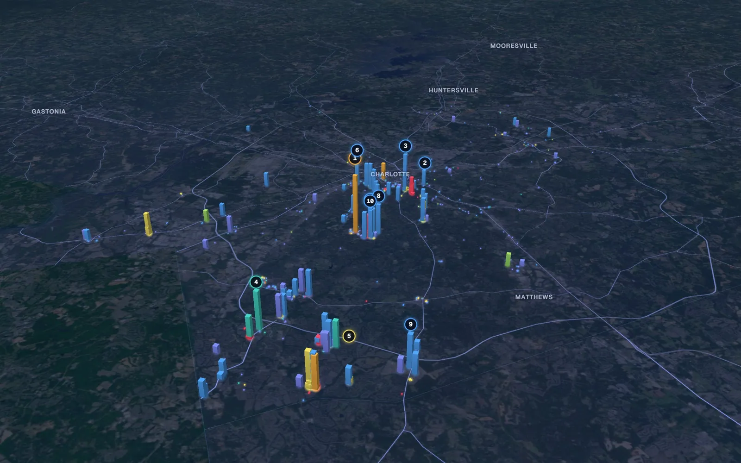Click the tall green bar under marker 4
Screen dimensions: 741x463
257,309
